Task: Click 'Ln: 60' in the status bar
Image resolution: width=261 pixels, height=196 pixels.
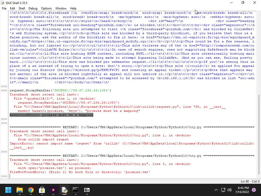Action: point(245,181)
